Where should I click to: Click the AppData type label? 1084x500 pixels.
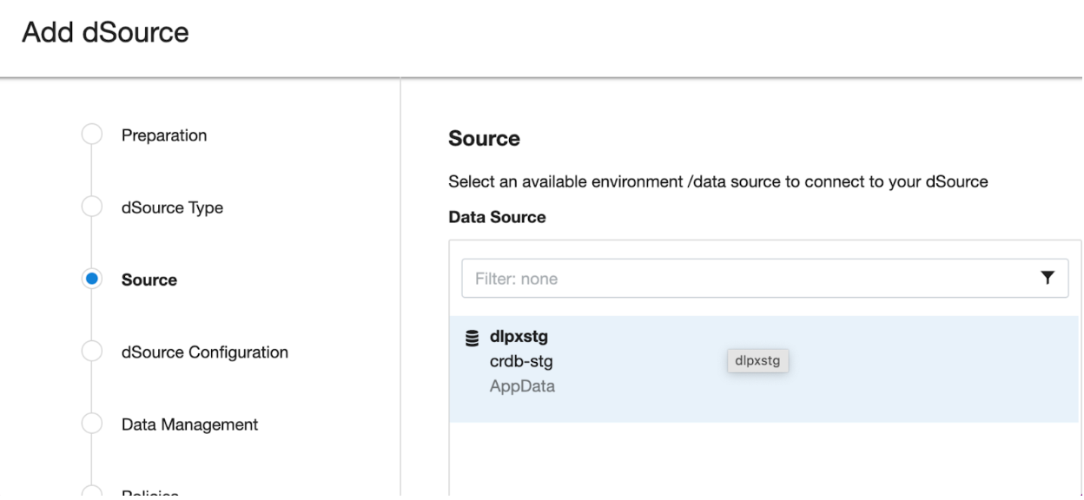[x=522, y=386]
